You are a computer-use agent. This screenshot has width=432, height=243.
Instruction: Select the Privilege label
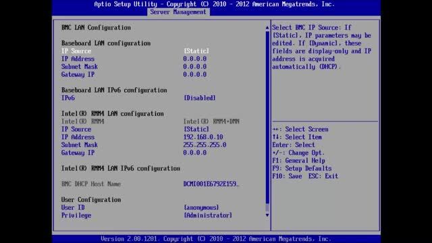76,215
